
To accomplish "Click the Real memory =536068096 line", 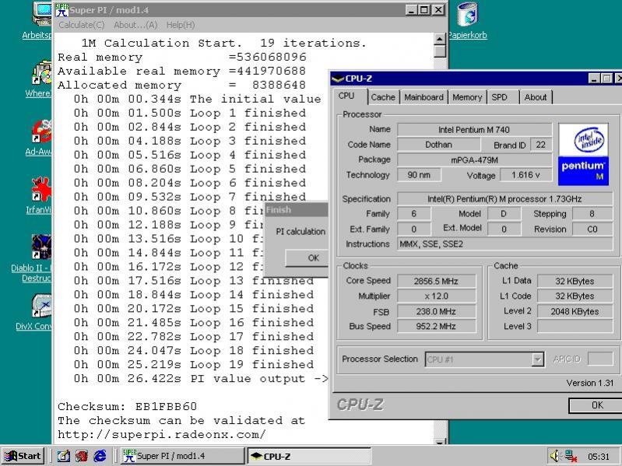I will point(182,57).
